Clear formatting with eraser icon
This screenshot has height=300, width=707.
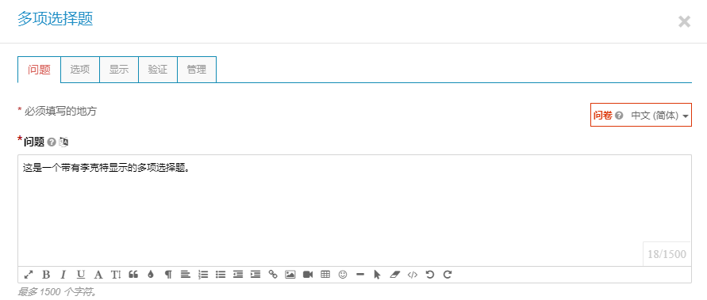coord(395,275)
